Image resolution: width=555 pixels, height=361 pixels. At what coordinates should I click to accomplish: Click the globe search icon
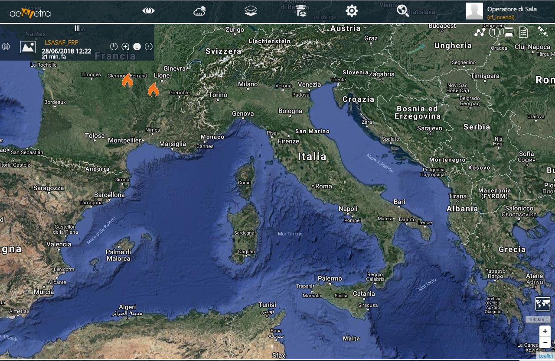tap(403, 11)
